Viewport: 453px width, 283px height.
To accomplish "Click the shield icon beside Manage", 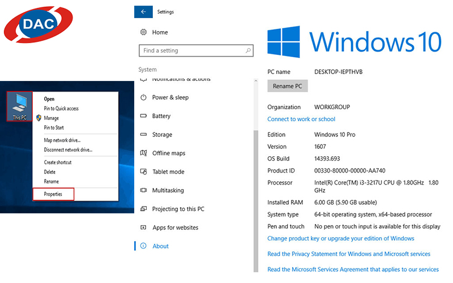I will click(x=39, y=118).
